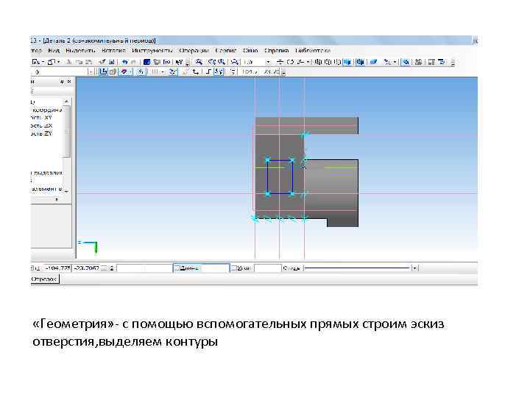The width and height of the screenshot is (530, 398).
Task: Pin the model tree panel
Action: (x=62, y=82)
